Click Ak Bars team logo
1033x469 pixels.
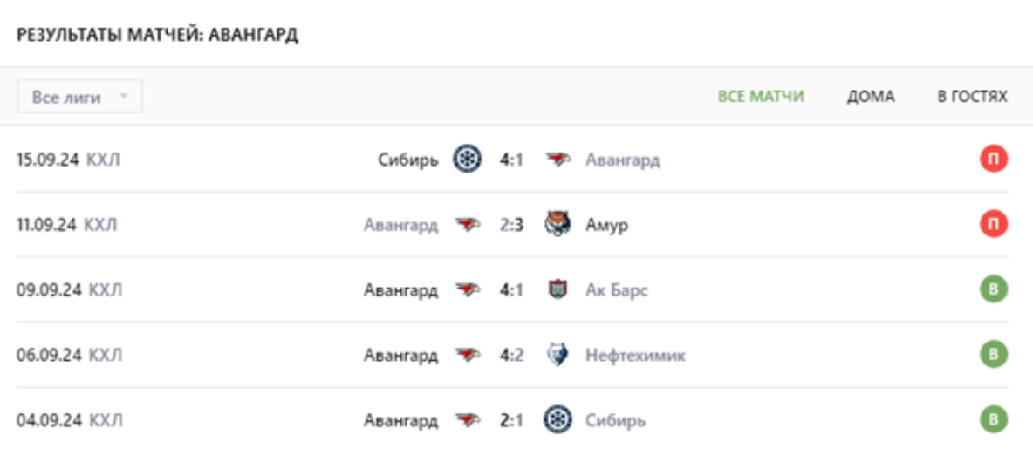click(558, 290)
